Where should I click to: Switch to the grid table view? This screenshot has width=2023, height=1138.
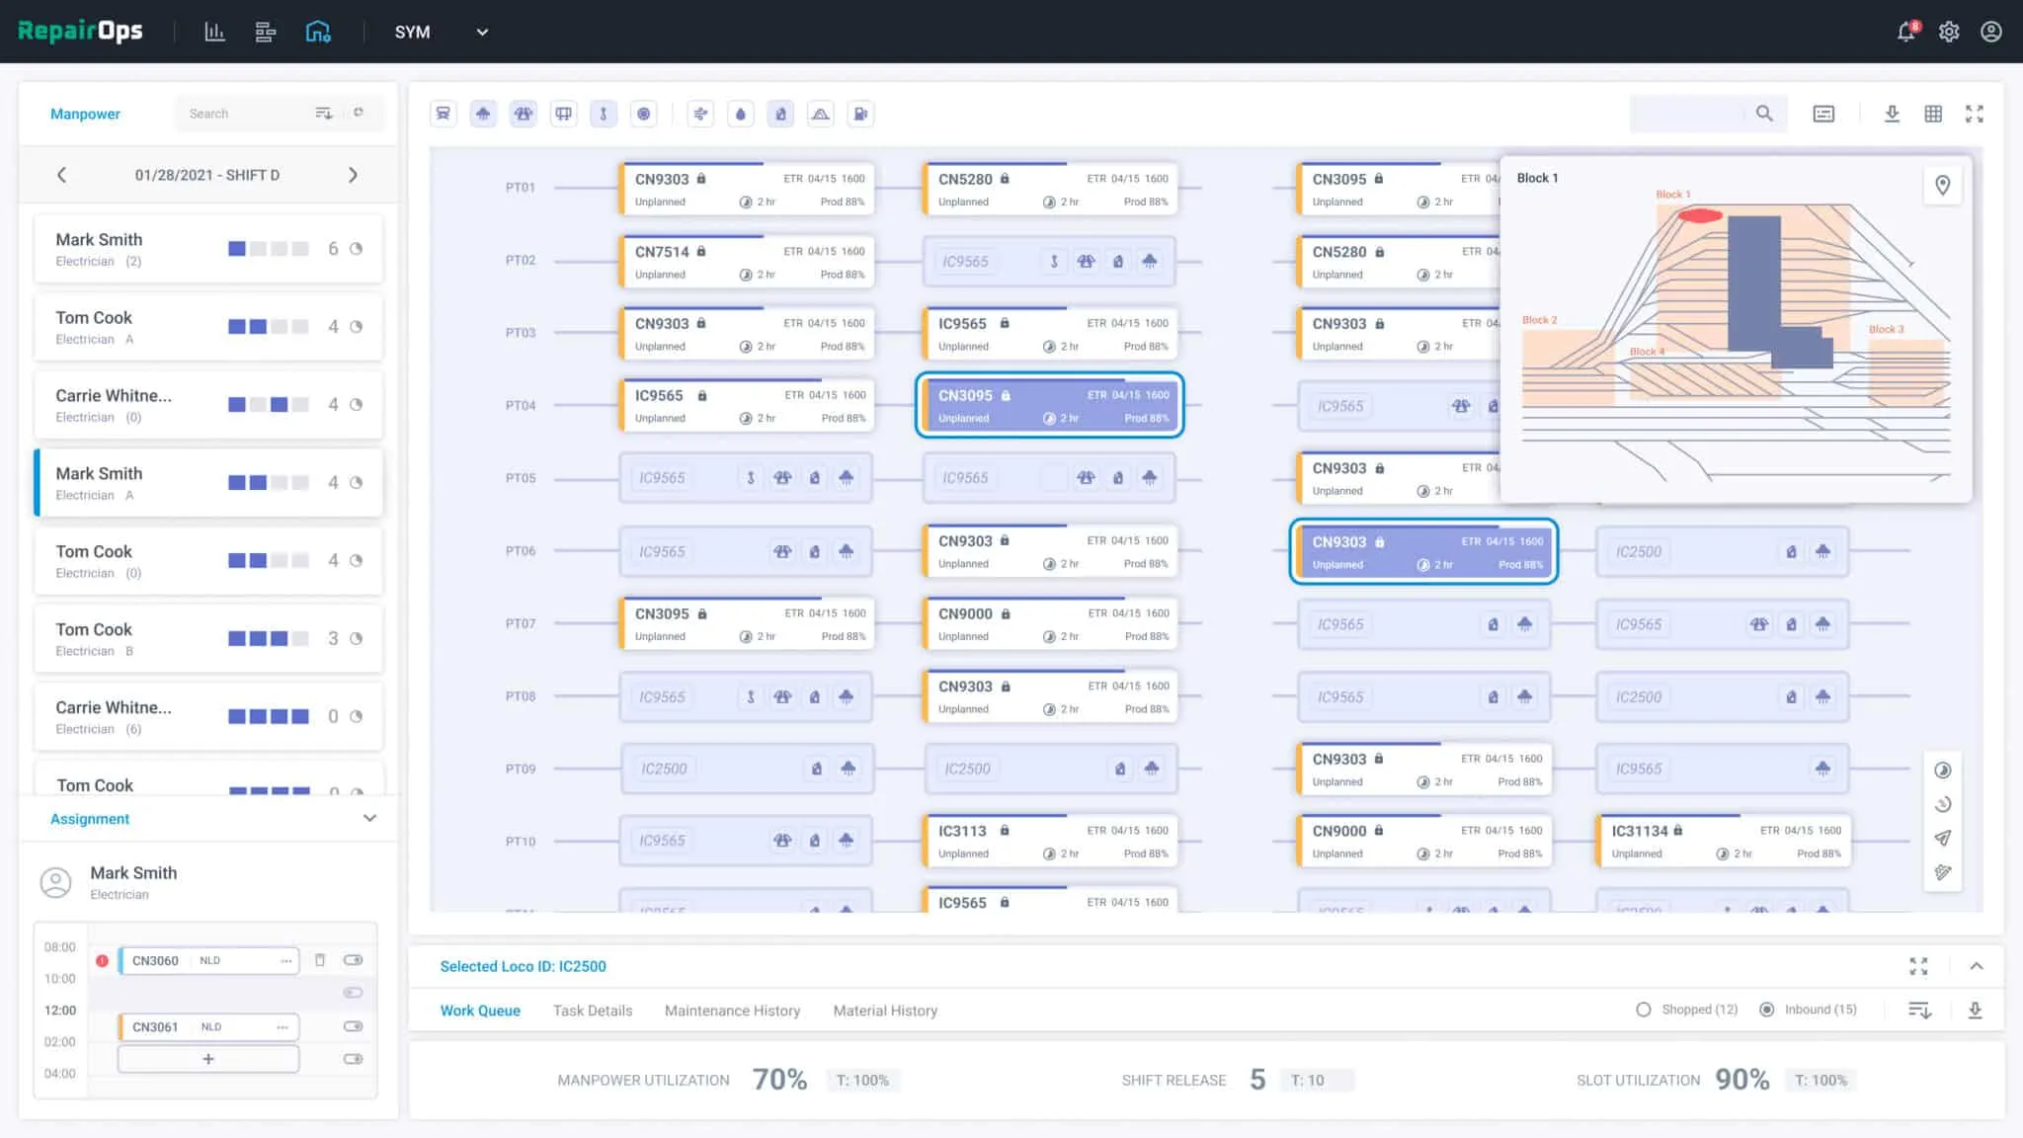(x=1933, y=114)
